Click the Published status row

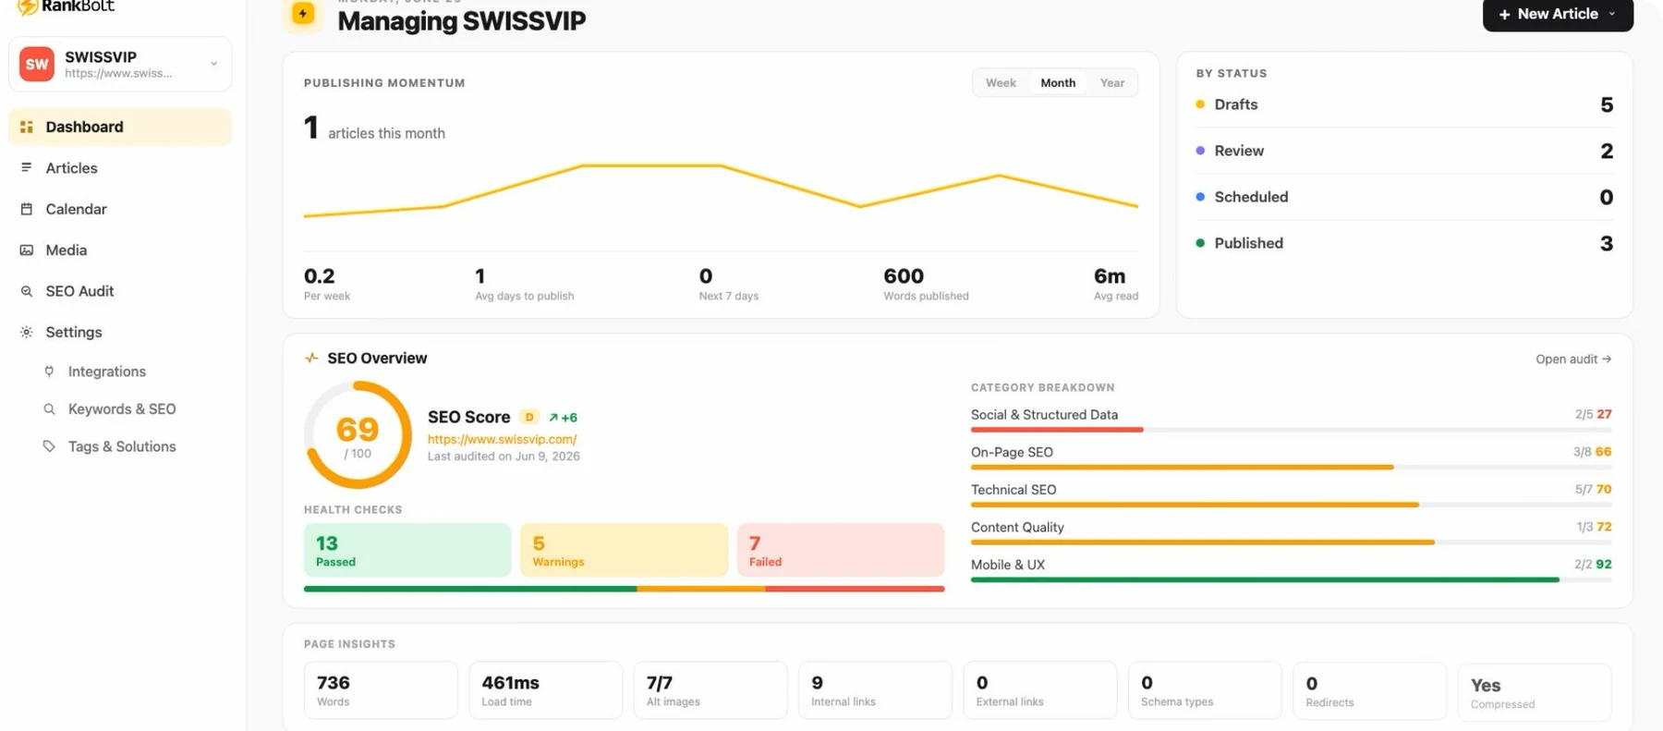(x=1404, y=243)
